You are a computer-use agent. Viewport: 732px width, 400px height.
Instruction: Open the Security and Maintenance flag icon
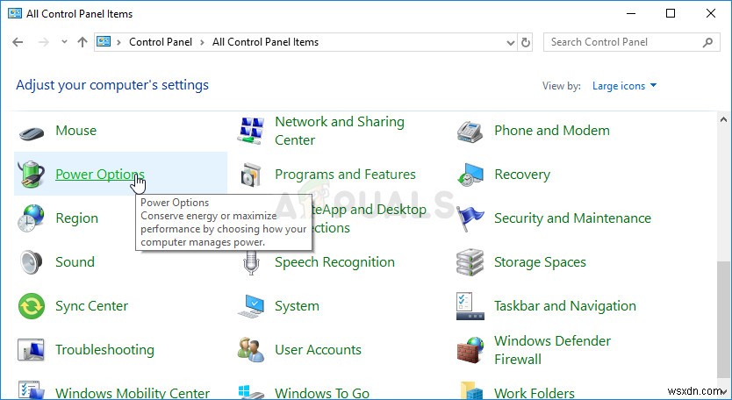click(470, 218)
